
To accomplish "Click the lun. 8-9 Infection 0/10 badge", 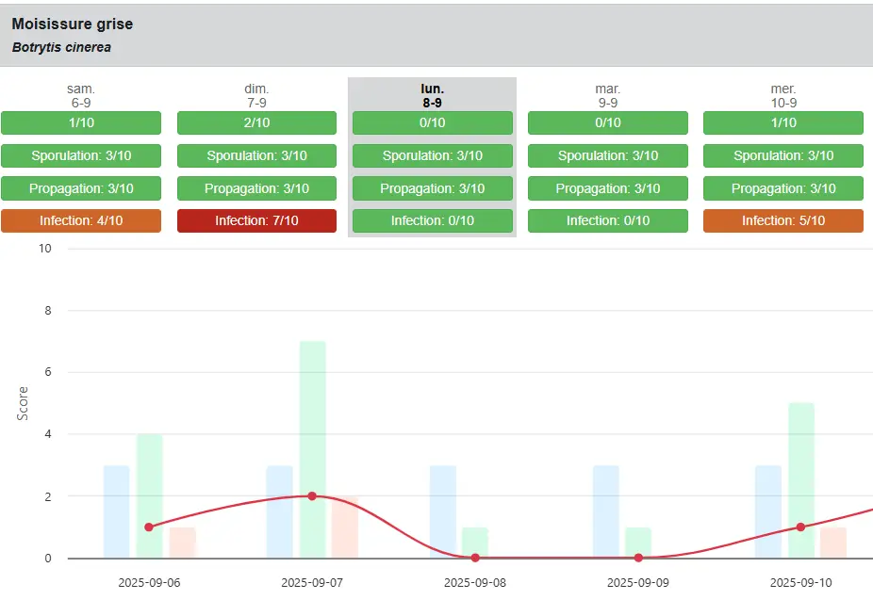I will (432, 221).
